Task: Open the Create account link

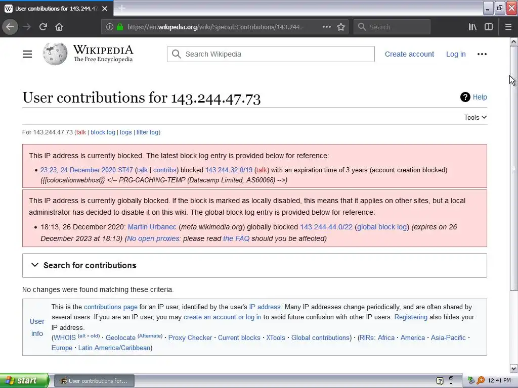Action: [409, 54]
